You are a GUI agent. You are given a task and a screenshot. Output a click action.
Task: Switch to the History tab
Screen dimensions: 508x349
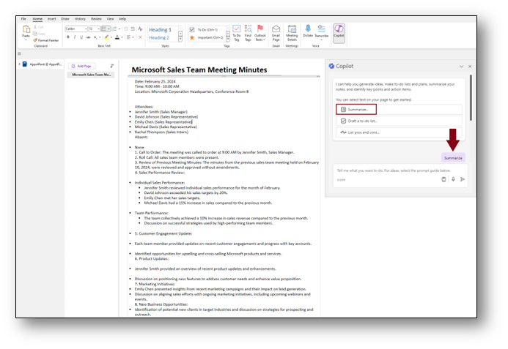coord(80,19)
